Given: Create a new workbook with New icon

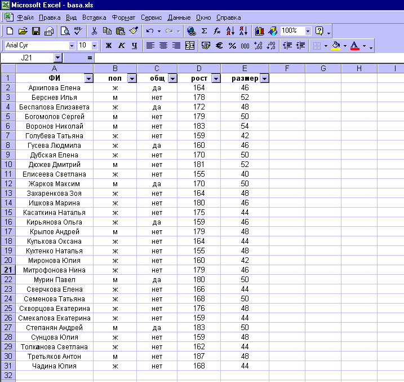Looking at the screenshot, I should 10,31.
